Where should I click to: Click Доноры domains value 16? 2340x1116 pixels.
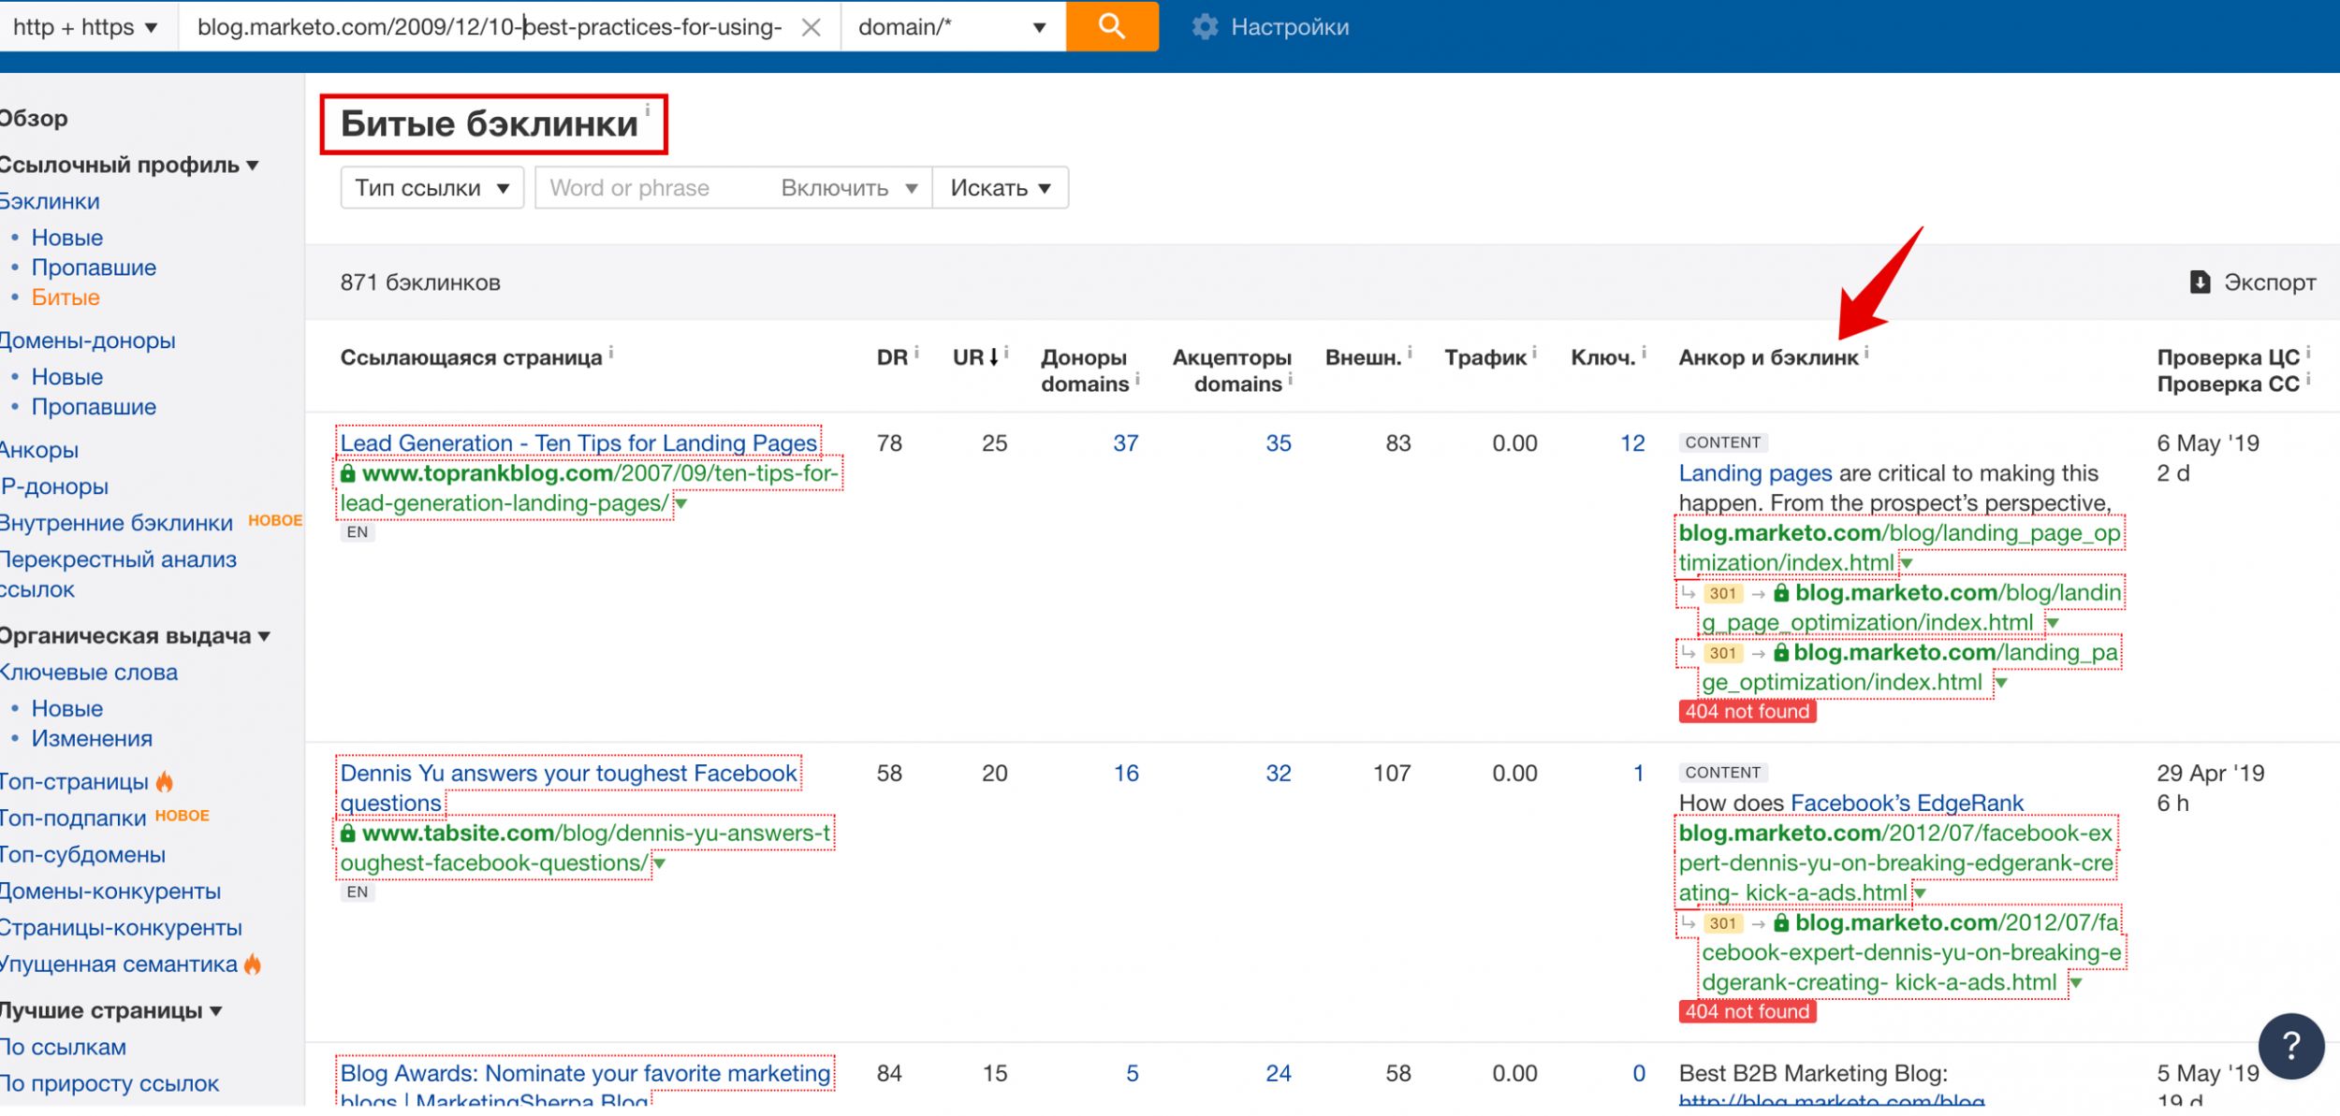click(x=1126, y=774)
